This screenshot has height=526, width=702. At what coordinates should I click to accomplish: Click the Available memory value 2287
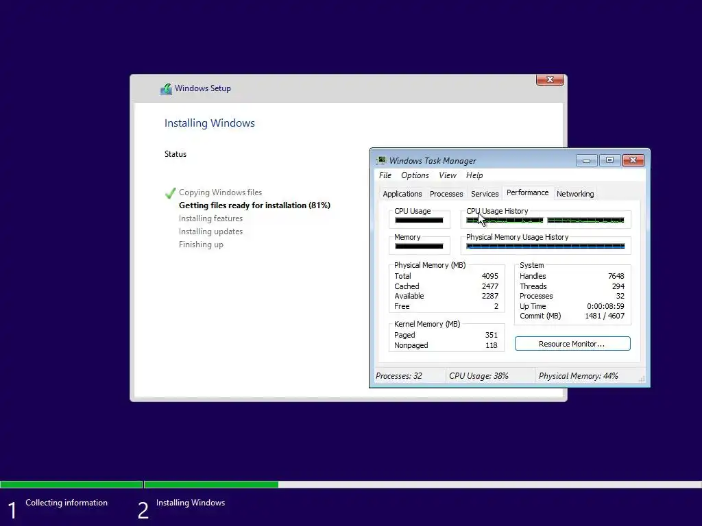click(489, 296)
